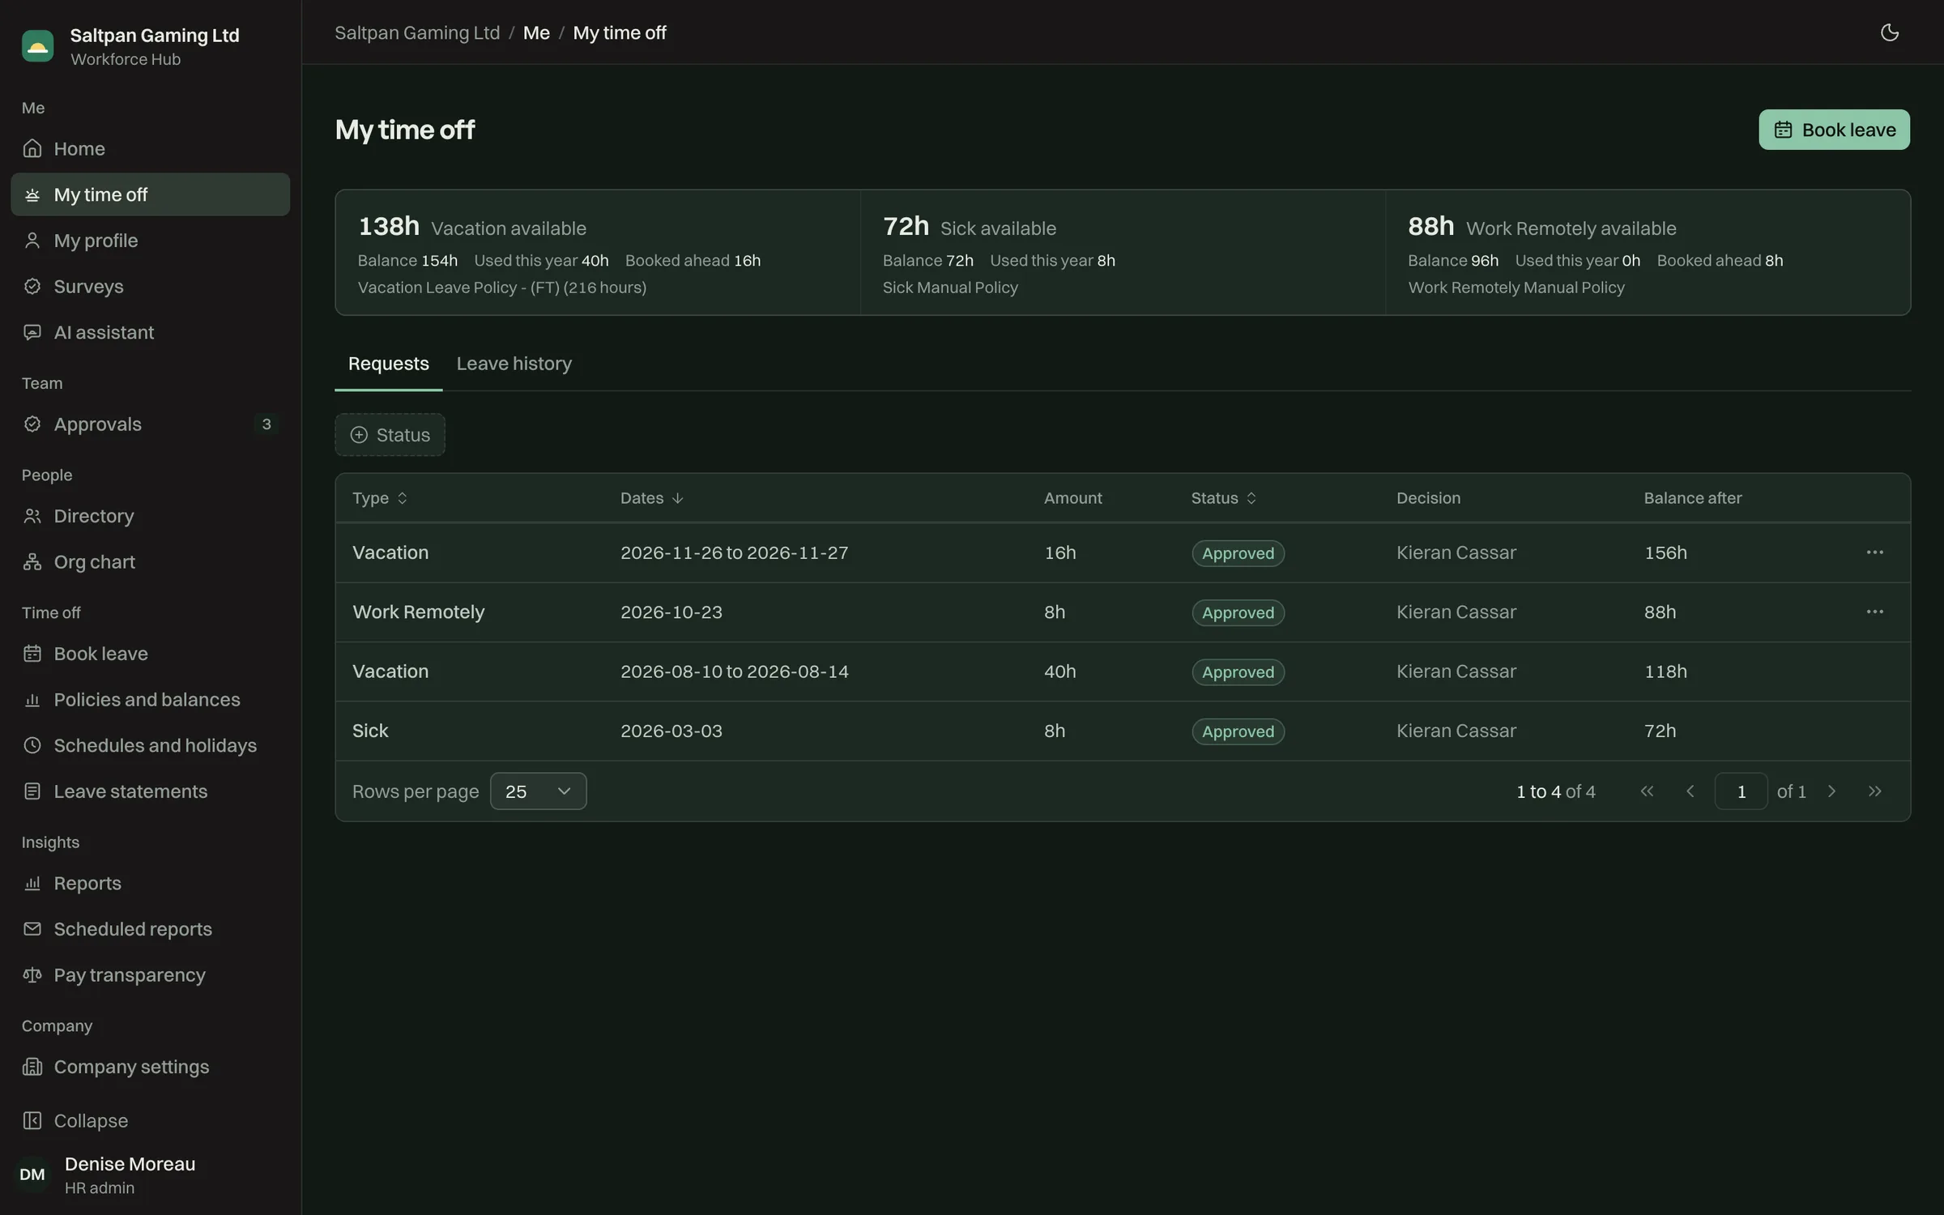Go to previous page arrow
This screenshot has height=1215, width=1944.
(1690, 791)
